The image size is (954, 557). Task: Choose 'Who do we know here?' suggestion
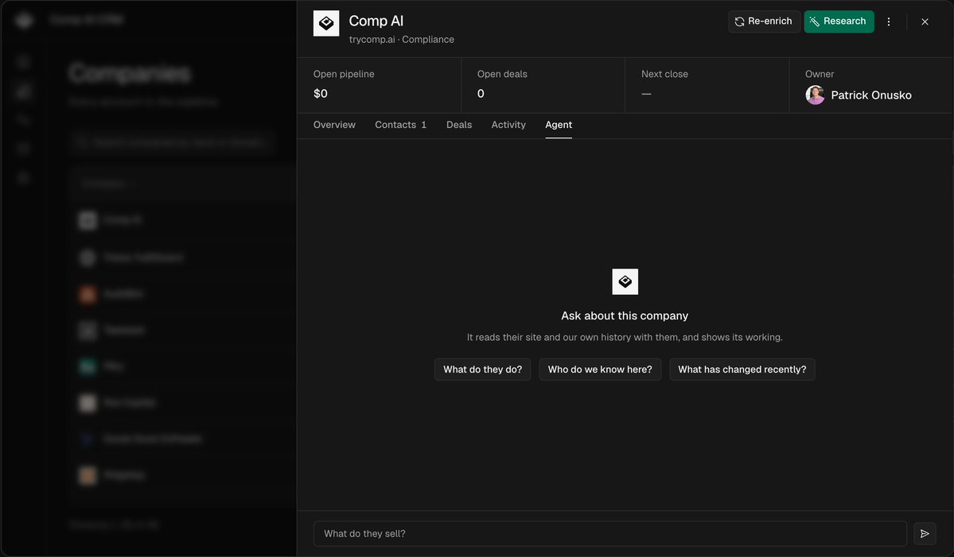(600, 369)
